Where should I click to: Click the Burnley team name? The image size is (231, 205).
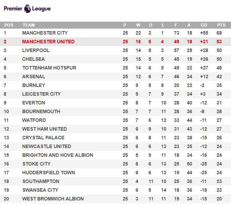click(33, 85)
